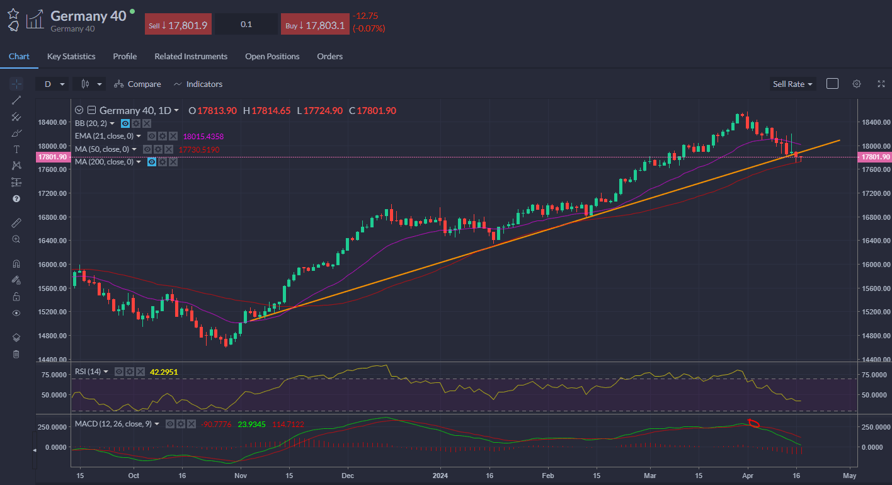
Task: Toggle EMA (21) visibility eye
Action: click(x=152, y=136)
